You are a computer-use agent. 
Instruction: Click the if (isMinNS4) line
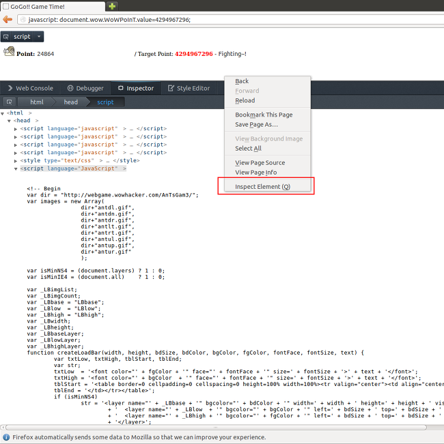tap(75, 397)
